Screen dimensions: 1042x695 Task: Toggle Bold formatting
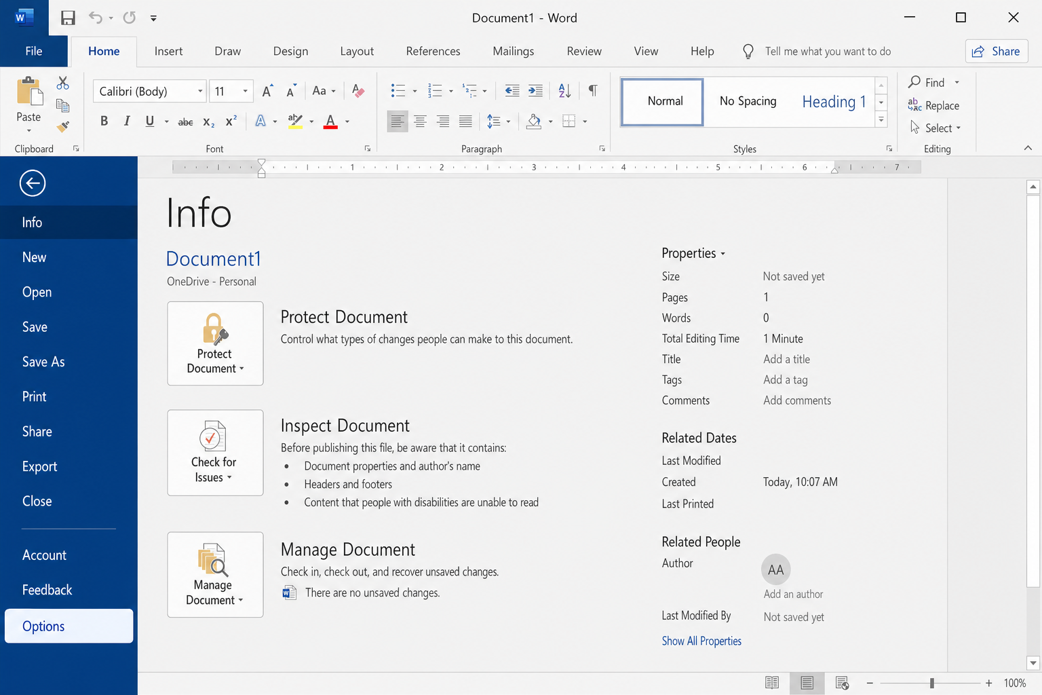(x=104, y=121)
